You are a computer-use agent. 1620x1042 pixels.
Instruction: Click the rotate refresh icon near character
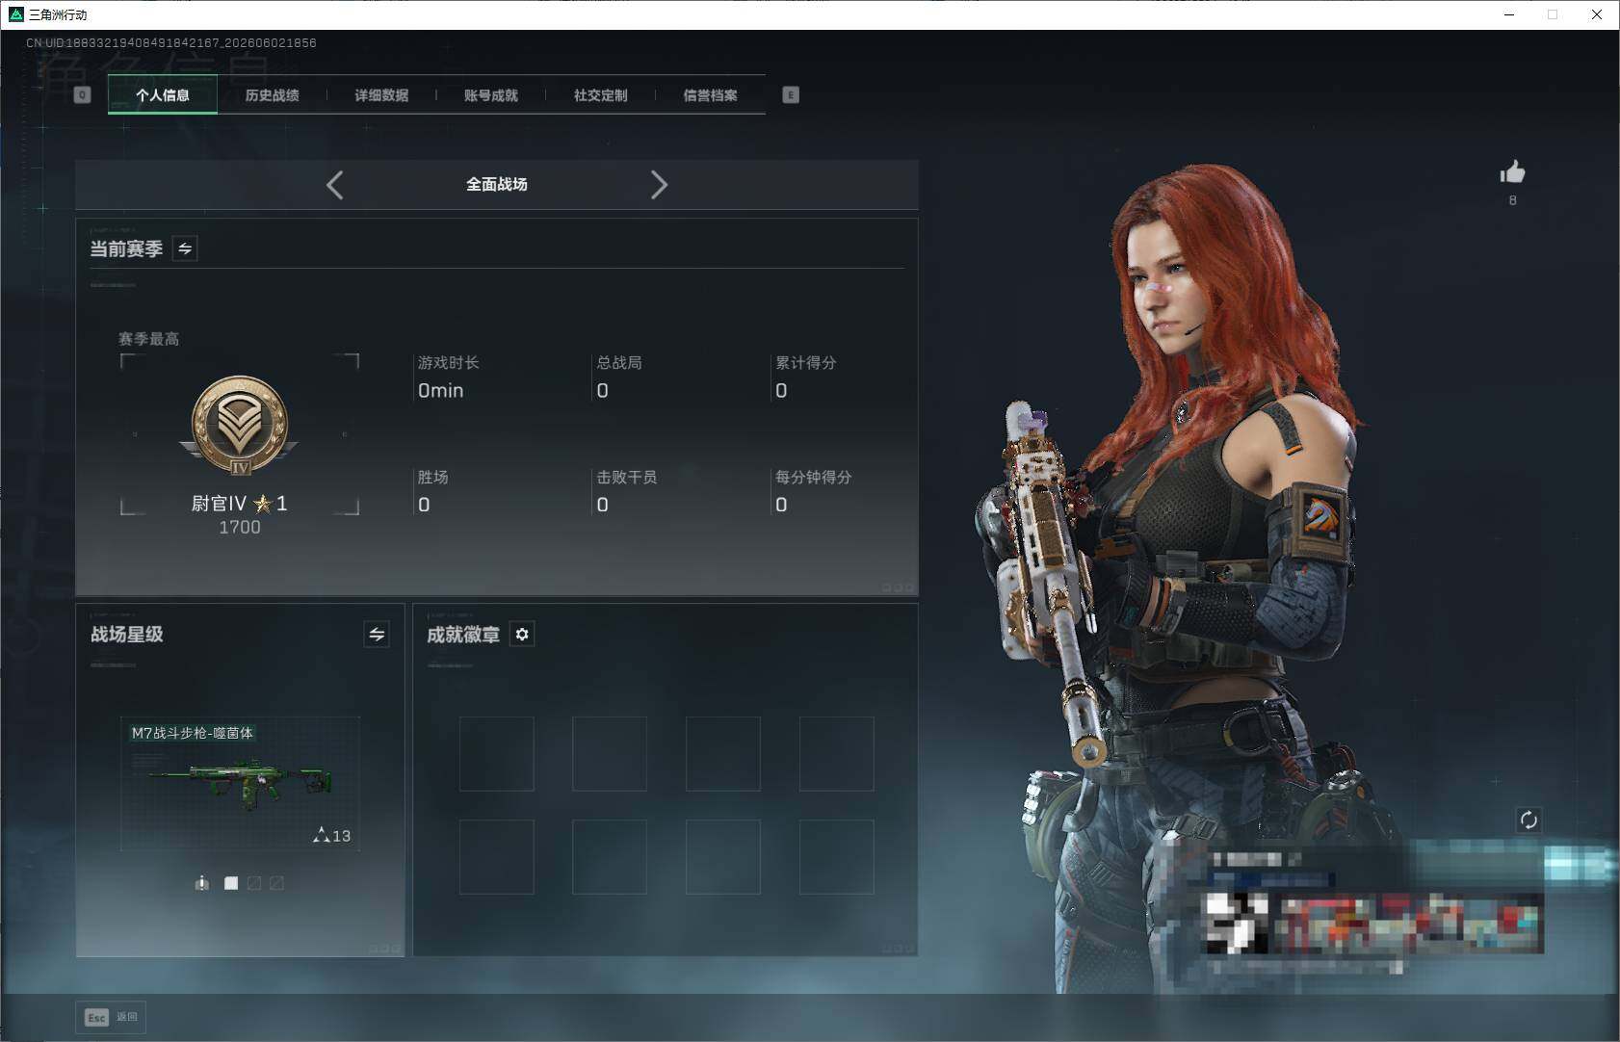[x=1529, y=821]
